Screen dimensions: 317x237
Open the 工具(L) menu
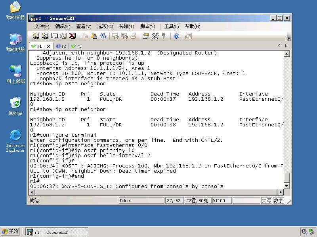point(172,26)
